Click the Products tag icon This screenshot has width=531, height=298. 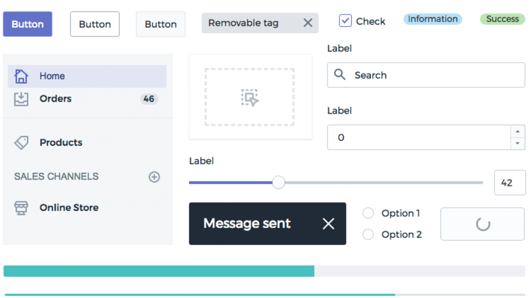(x=21, y=143)
